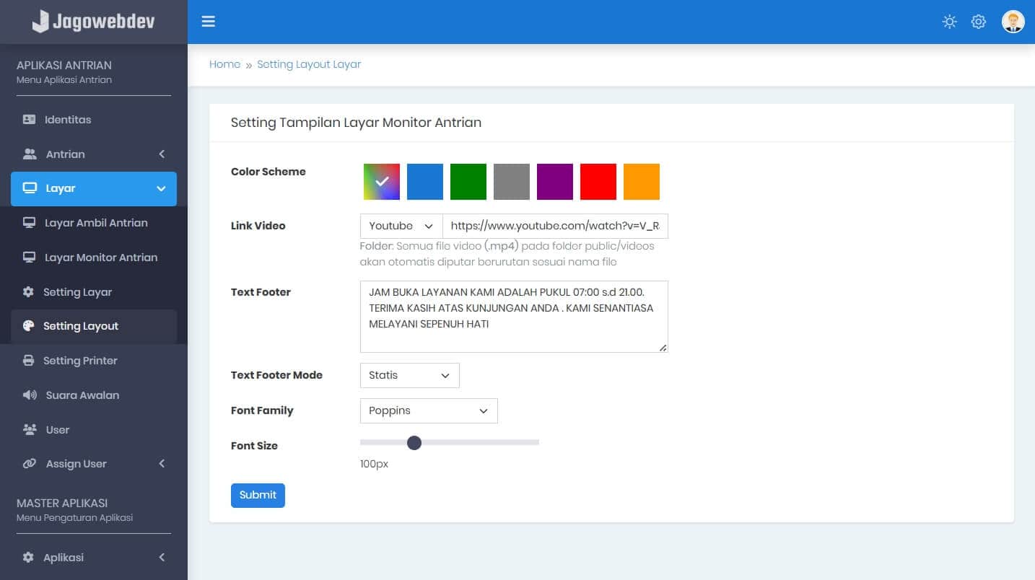Open the user avatar profile menu
Screen dimensions: 1035x580
[x=1013, y=22]
